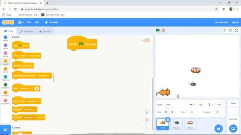Screen dimensions: 241x135
Task: Show the sprite with the eye icon
Action: [166, 112]
